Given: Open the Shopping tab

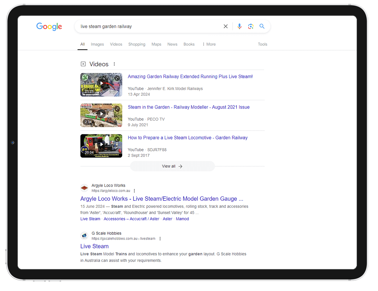Looking at the screenshot, I should click(137, 44).
